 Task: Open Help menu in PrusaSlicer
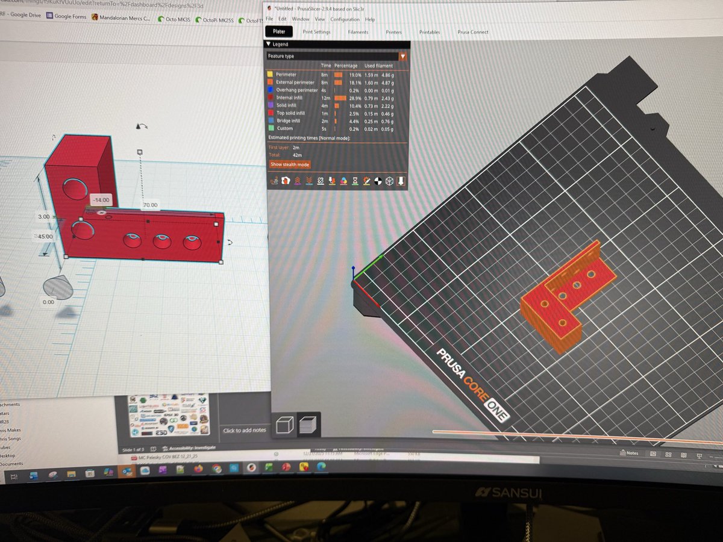pos(370,19)
